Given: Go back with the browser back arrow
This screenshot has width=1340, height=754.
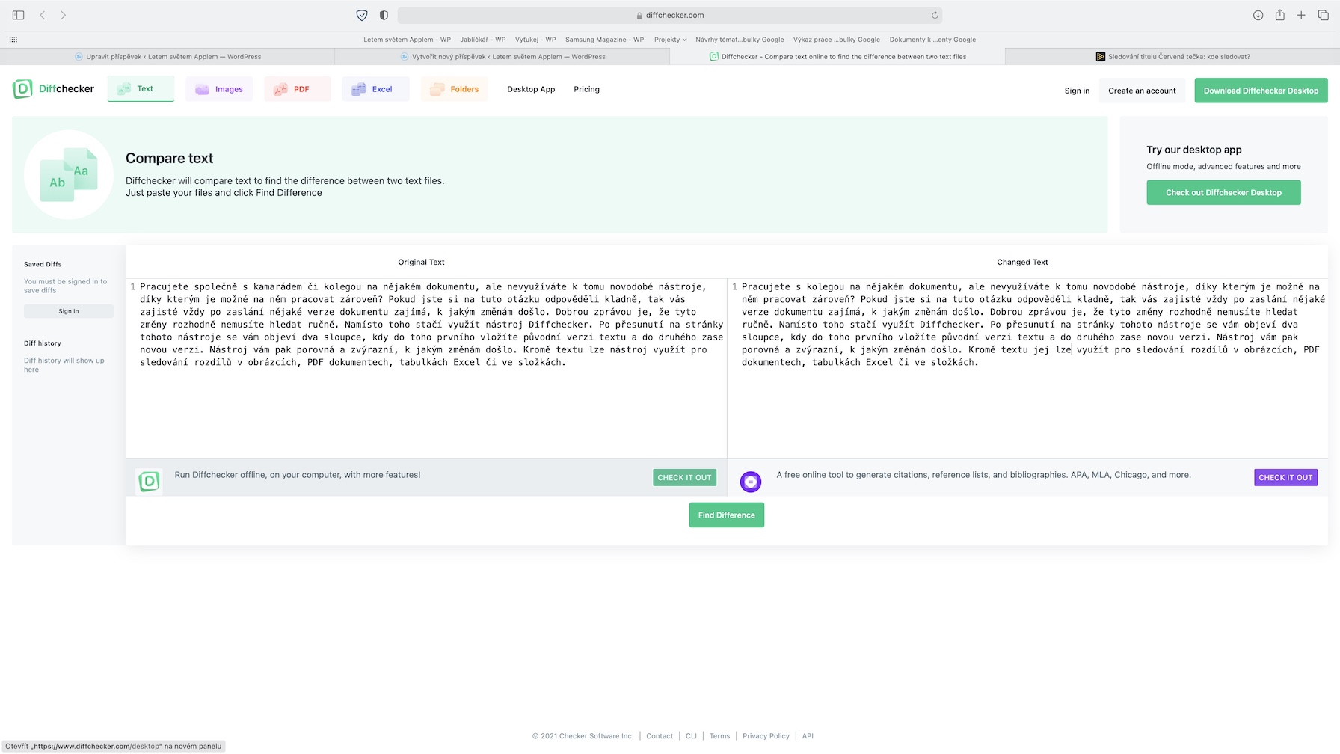Looking at the screenshot, I should [43, 15].
